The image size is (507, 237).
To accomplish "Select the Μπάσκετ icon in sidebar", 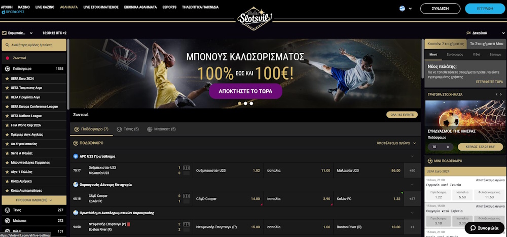I will click(8, 221).
